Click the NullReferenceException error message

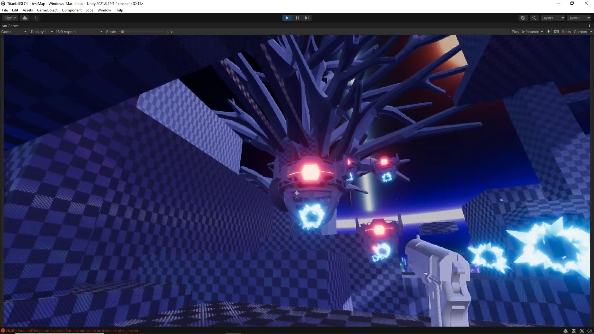click(73, 331)
